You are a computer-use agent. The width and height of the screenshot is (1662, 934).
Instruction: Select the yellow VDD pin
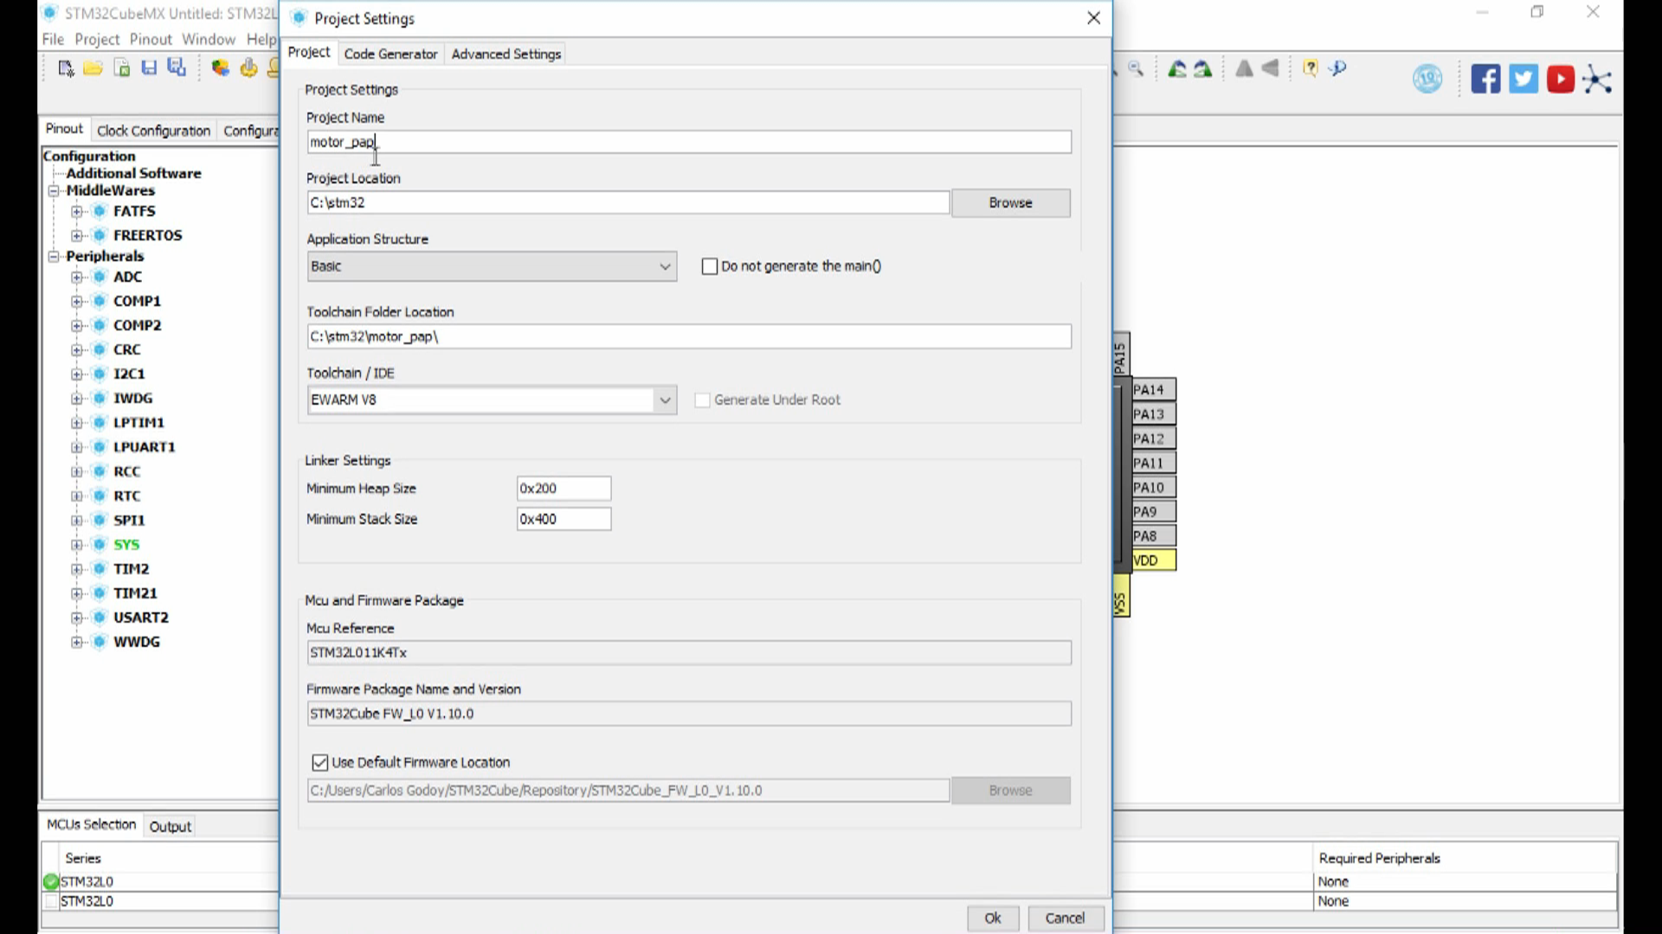[1154, 560]
